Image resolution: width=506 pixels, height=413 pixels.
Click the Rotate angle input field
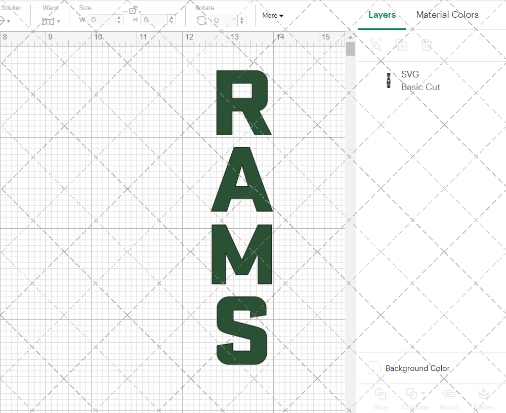click(x=225, y=20)
